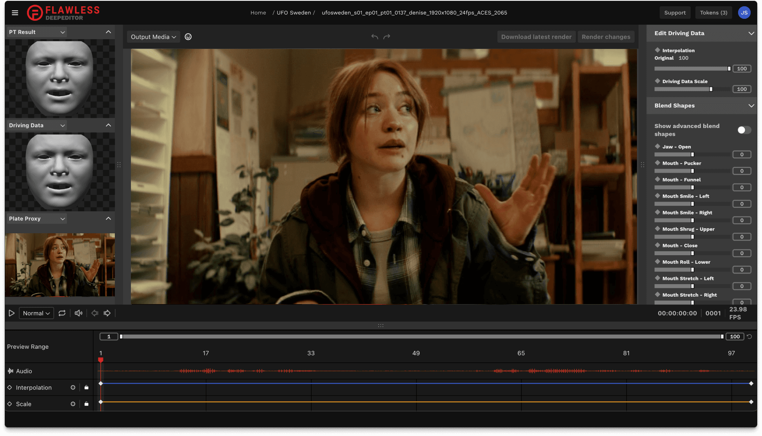Click the Mouth Stretch - Left keyframe diamond

click(657, 278)
